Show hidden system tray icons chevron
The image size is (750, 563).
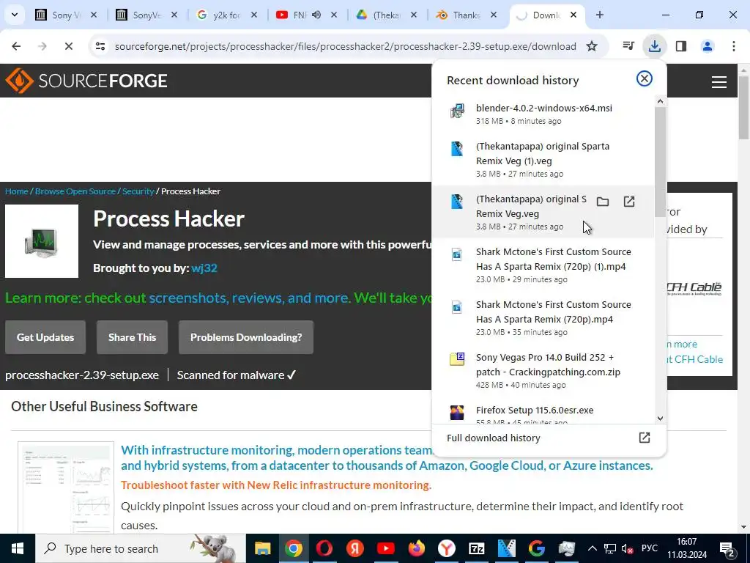pos(592,548)
